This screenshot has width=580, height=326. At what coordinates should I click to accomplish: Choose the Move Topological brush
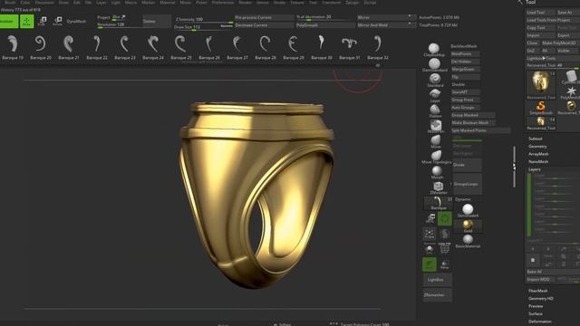click(436, 157)
